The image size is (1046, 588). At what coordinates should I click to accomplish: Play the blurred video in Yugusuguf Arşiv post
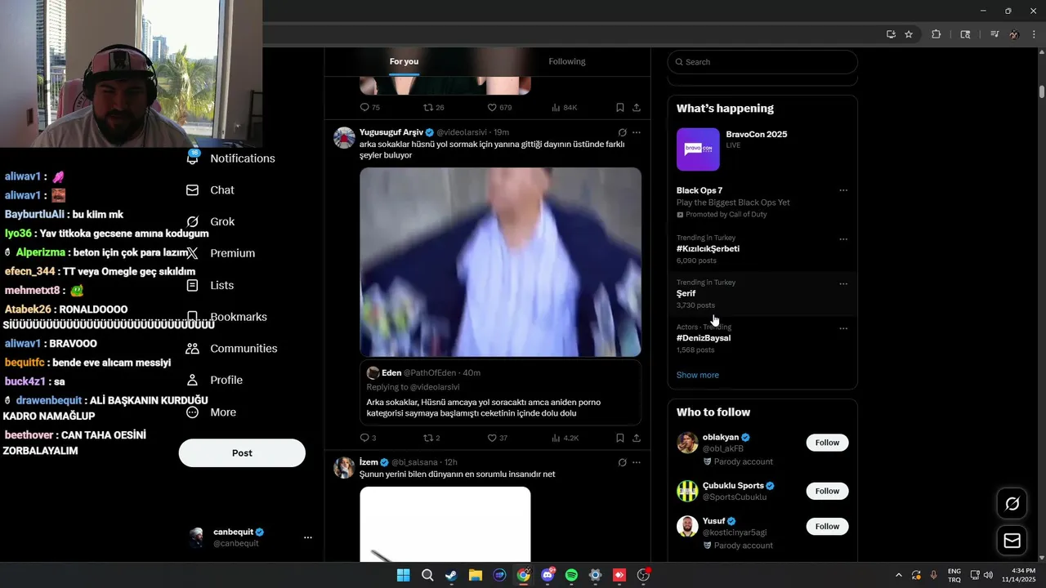[x=500, y=262]
